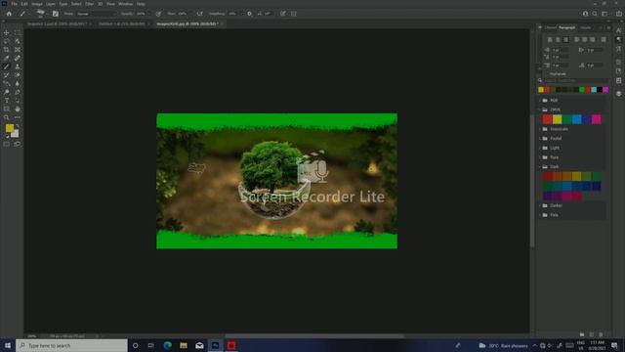Collapse the CMYK swatch folder
Viewport: 625px width, 352px height.
coord(540,110)
